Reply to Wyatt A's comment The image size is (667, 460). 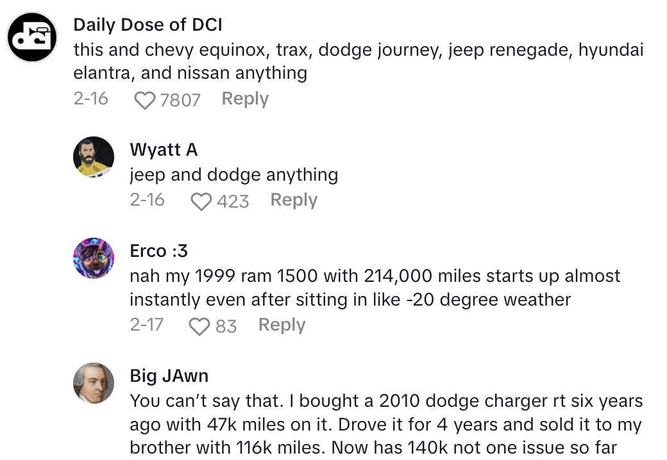(294, 200)
